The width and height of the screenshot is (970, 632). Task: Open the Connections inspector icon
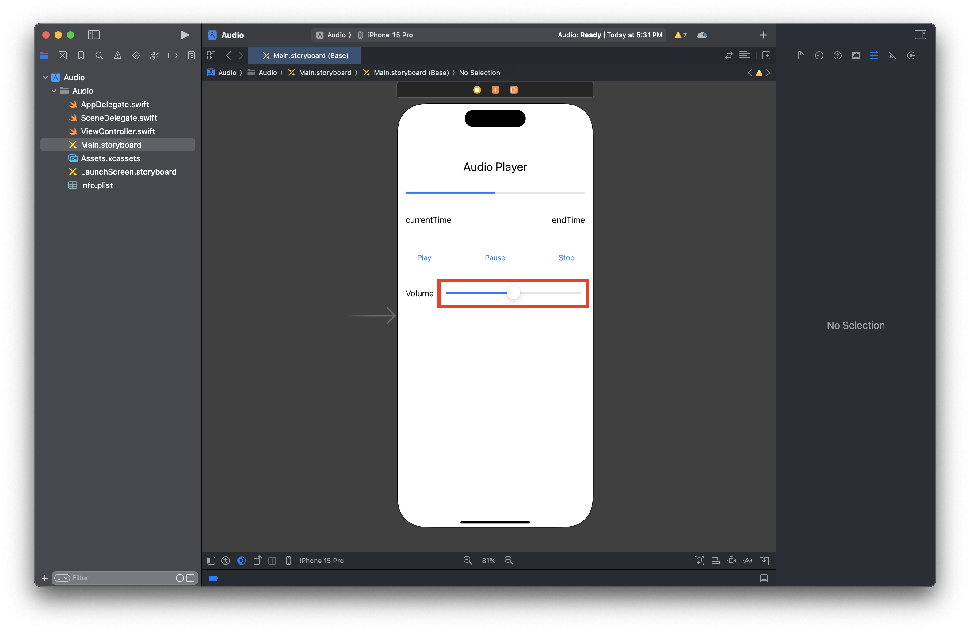click(x=911, y=56)
